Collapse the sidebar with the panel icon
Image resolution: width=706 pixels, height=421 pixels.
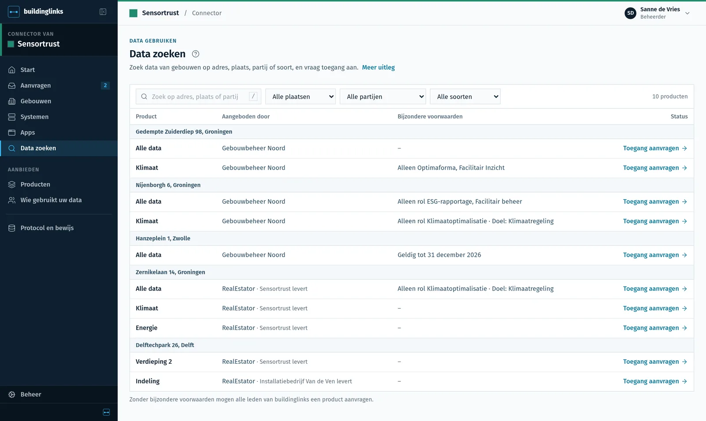(x=103, y=12)
